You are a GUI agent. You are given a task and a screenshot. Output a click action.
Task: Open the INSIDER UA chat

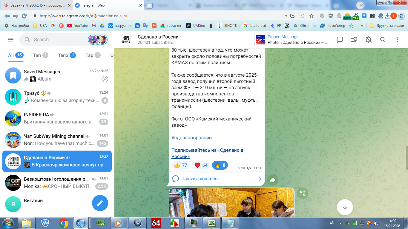tap(57, 118)
